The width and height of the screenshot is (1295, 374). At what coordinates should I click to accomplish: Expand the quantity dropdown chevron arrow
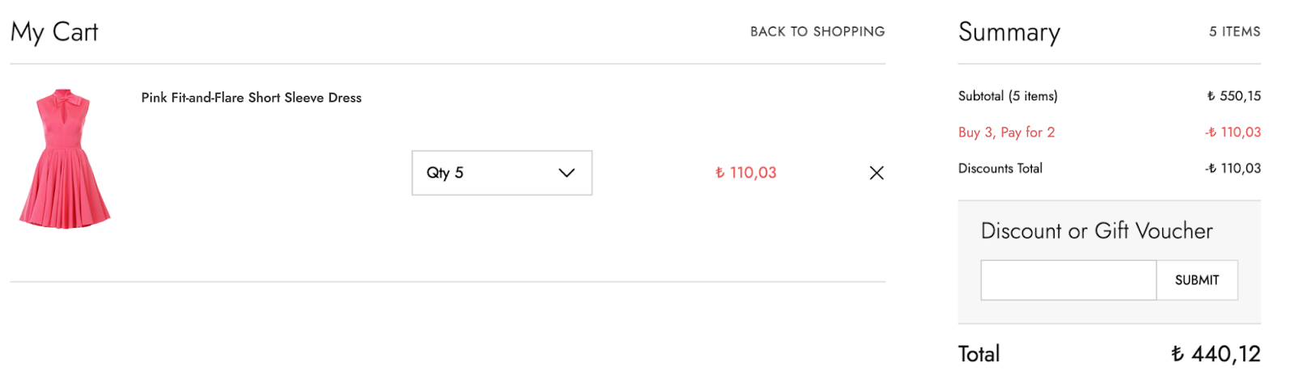567,173
